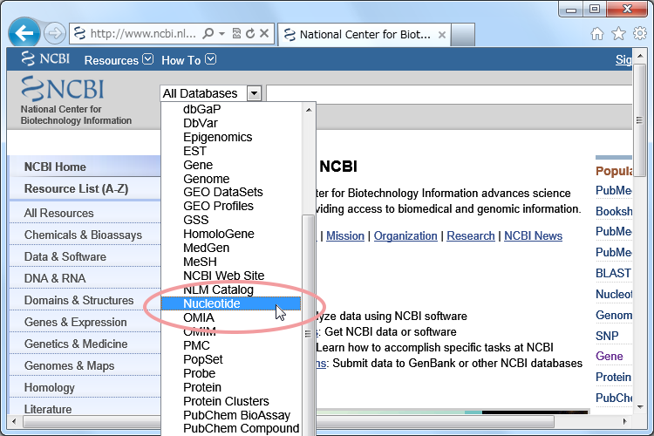Click the large NCBI helix logo
Screen dimensions: 654x436
63,88
